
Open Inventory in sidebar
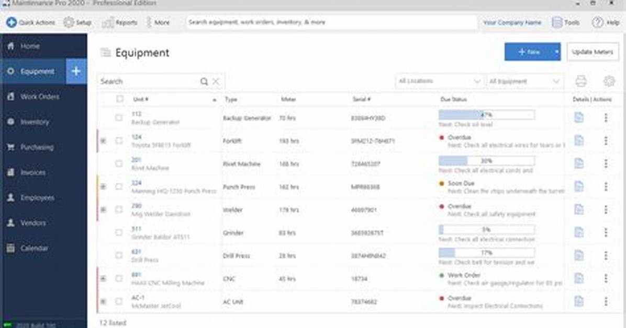pyautogui.click(x=43, y=122)
